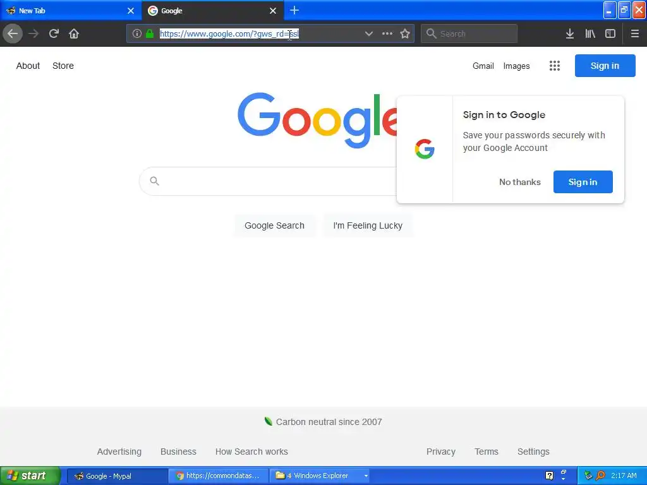Image resolution: width=647 pixels, height=485 pixels.
Task: Open Carbon neutral since 2007 link
Action: point(329,422)
